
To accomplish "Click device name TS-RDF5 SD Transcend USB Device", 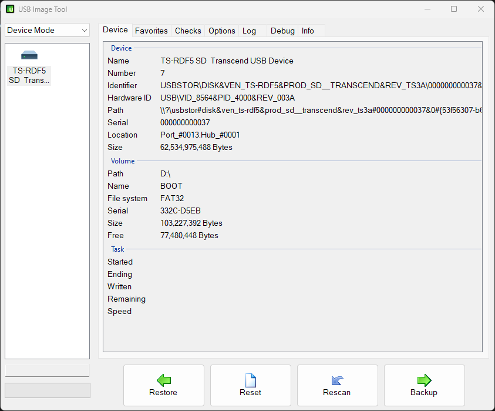I will point(227,61).
